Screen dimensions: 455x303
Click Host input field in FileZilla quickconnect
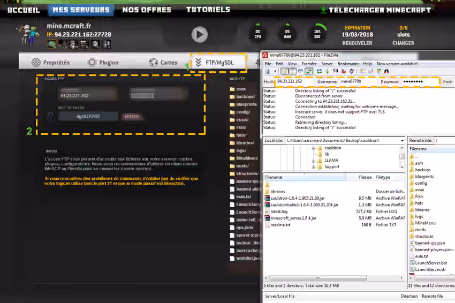[x=294, y=81]
